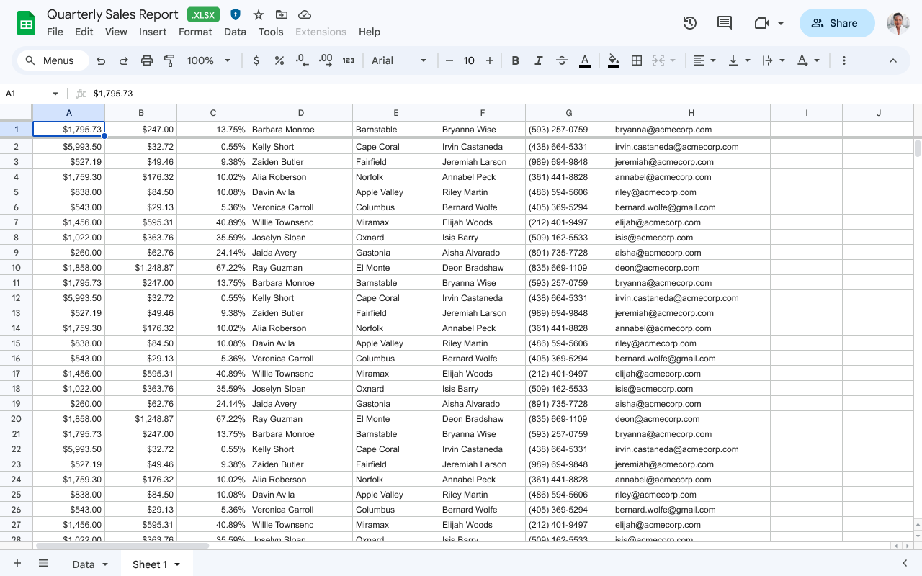Open the comments icon
The height and width of the screenshot is (576, 922).
tap(725, 23)
